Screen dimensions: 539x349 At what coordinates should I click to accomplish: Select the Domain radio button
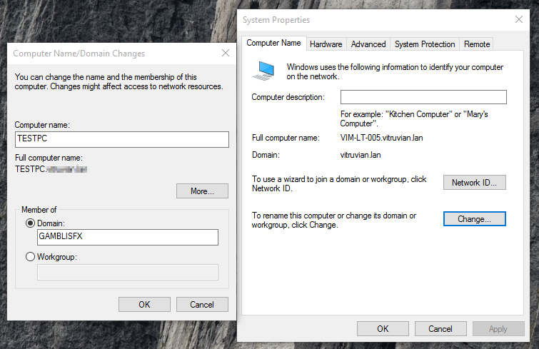(x=31, y=223)
